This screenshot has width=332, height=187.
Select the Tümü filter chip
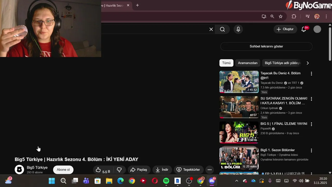click(x=226, y=63)
